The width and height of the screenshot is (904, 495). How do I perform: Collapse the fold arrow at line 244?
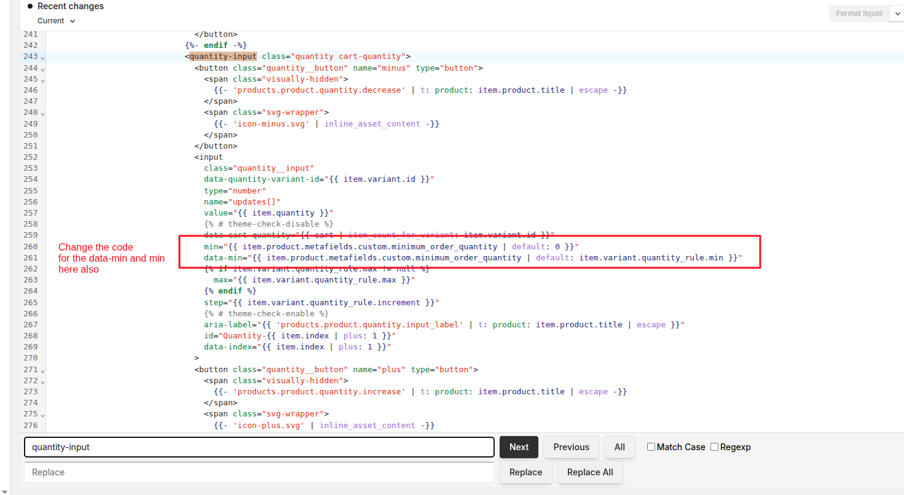click(x=42, y=69)
